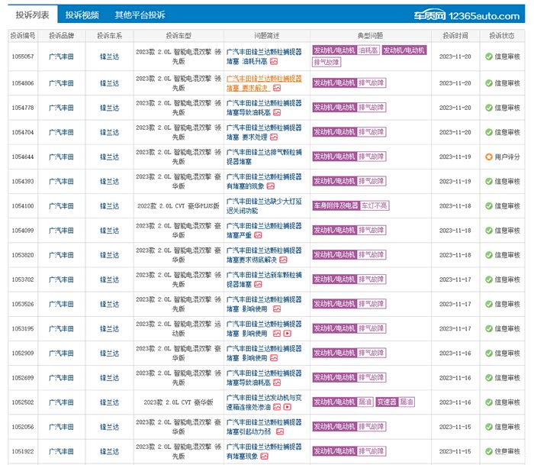Click the 车身附件及电器 category tag
The height and width of the screenshot is (465, 534).
click(335, 206)
